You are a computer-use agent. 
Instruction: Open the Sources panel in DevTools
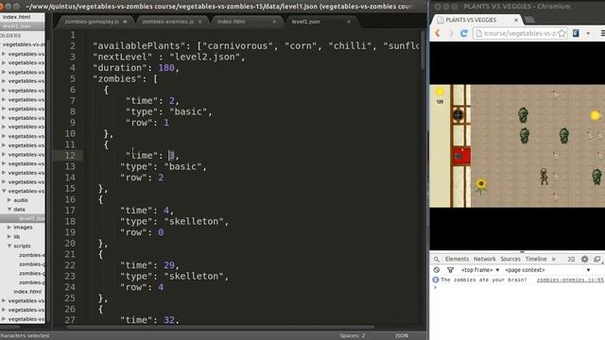[x=510, y=259]
